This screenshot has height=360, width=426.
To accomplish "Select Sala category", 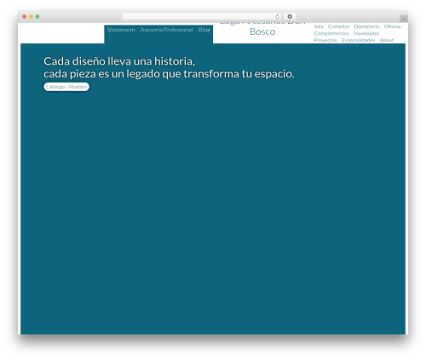I will tap(319, 26).
